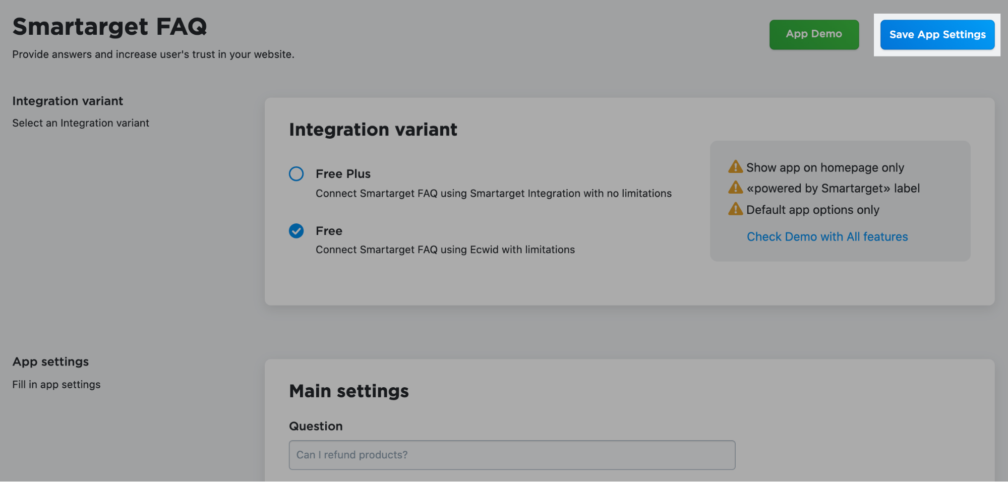Select the Free radio option
The image size is (1008, 482).
(x=297, y=231)
